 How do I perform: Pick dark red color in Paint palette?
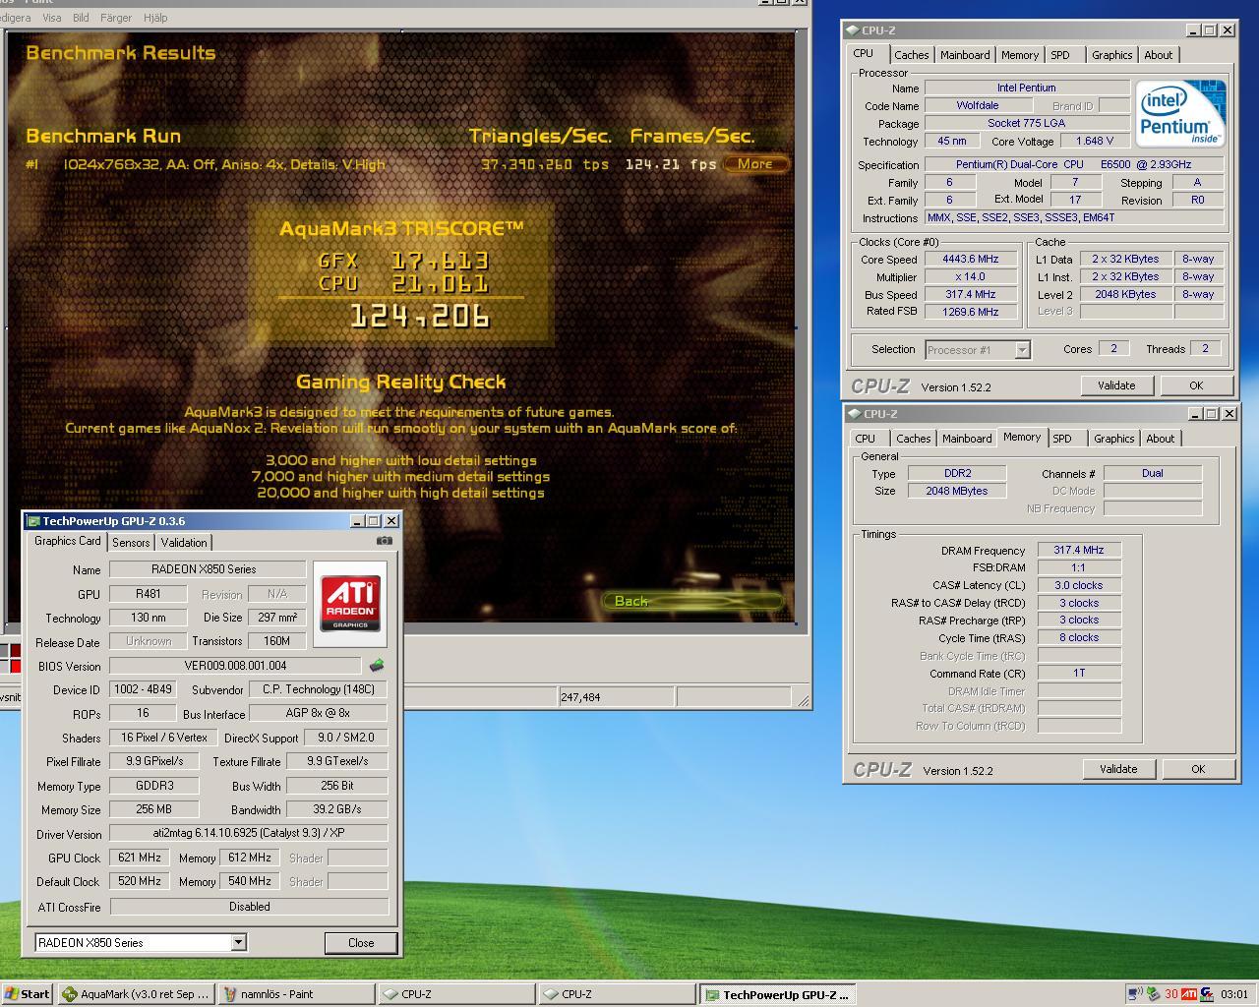click(x=14, y=651)
